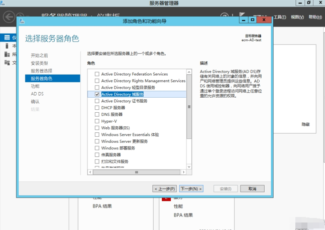Click 性能 in right Server Manager tile

tap(178, 206)
